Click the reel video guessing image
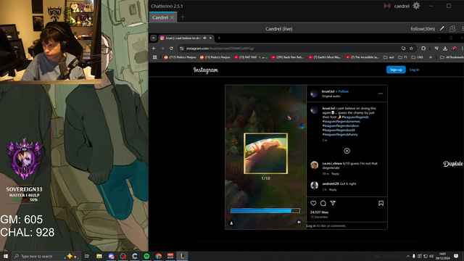This screenshot has height=261, width=464. [266, 153]
